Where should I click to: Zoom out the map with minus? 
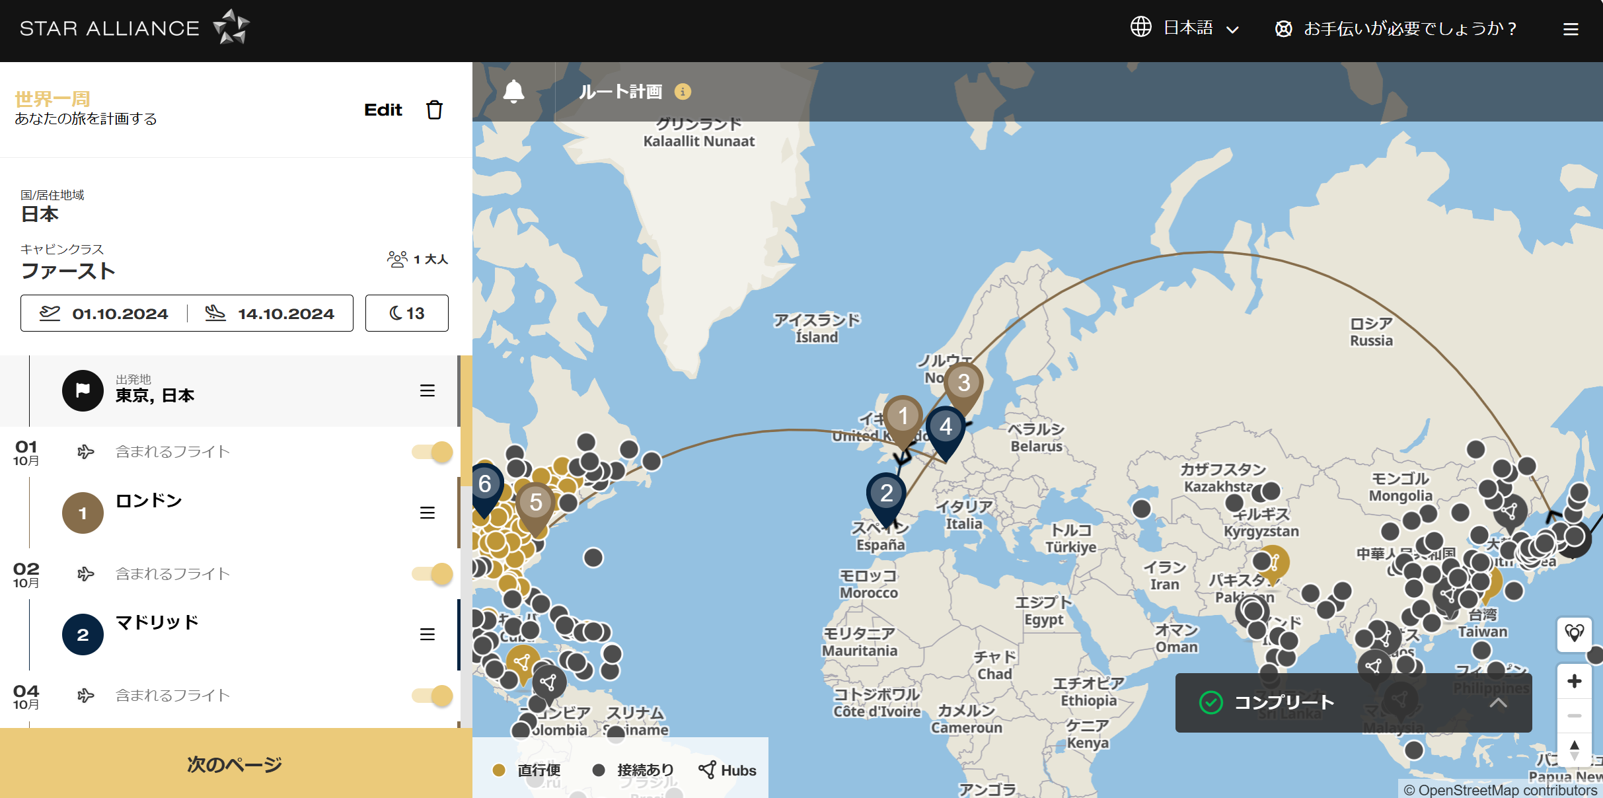1574,716
